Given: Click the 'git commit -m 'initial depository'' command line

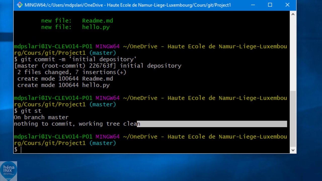Looking at the screenshot, I should (x=75, y=59).
